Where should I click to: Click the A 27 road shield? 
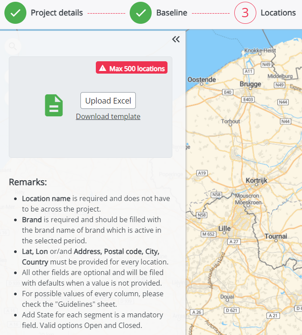click(x=234, y=242)
